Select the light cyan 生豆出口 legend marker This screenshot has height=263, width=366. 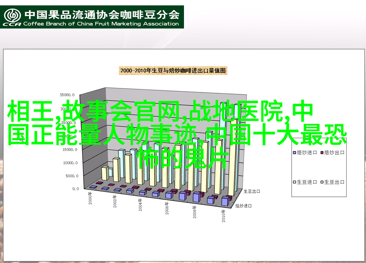click(322, 182)
